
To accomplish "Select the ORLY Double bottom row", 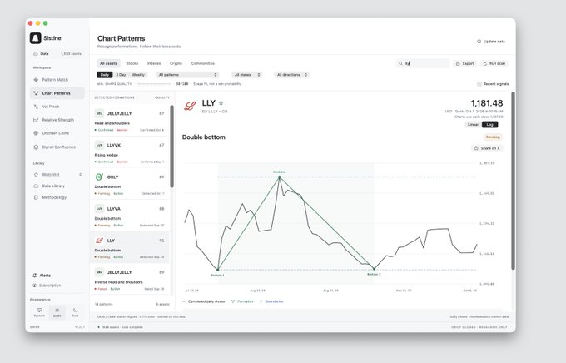I will (129, 184).
